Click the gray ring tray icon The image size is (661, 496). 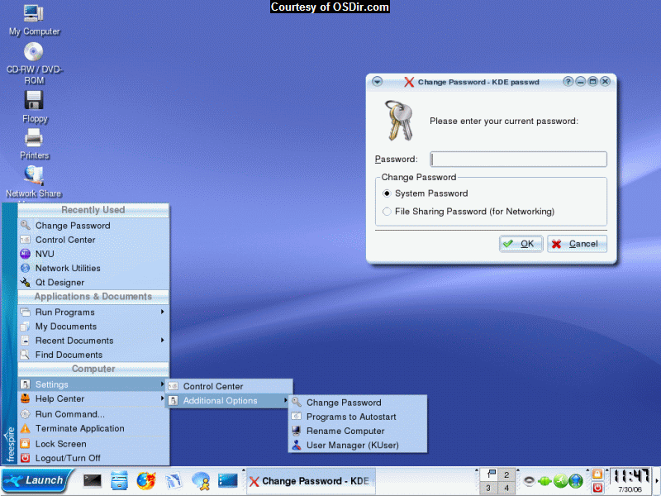(x=529, y=480)
